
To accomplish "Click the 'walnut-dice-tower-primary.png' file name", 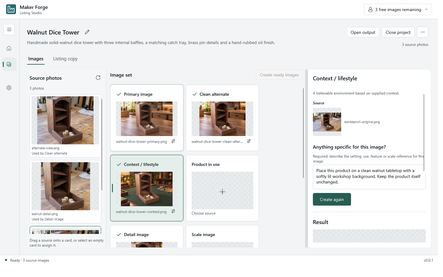I will tap(142, 142).
